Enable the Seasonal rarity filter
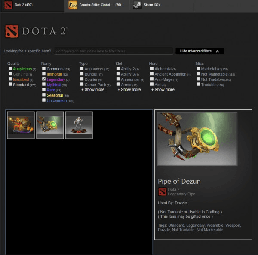The image size is (258, 255). (44, 95)
